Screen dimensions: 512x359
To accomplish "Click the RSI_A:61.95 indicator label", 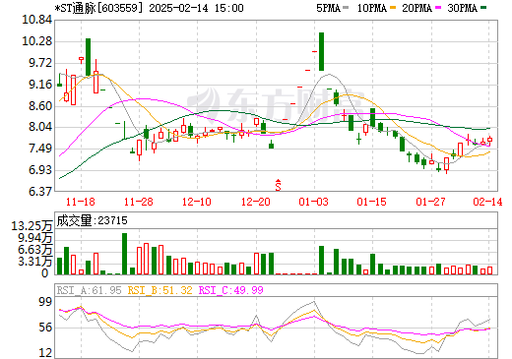I will coord(89,290).
